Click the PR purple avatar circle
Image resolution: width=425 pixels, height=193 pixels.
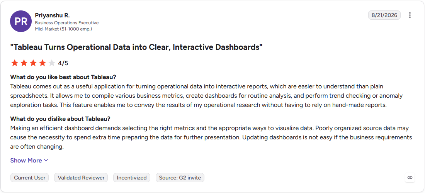(x=21, y=21)
